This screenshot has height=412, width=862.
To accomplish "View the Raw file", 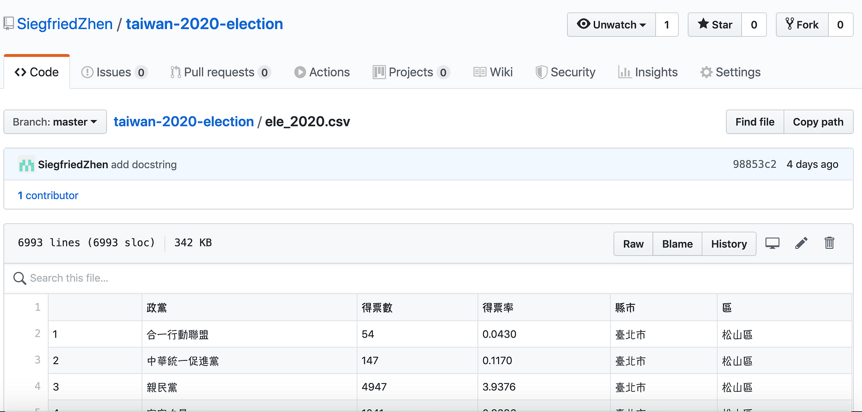I will tap(633, 244).
